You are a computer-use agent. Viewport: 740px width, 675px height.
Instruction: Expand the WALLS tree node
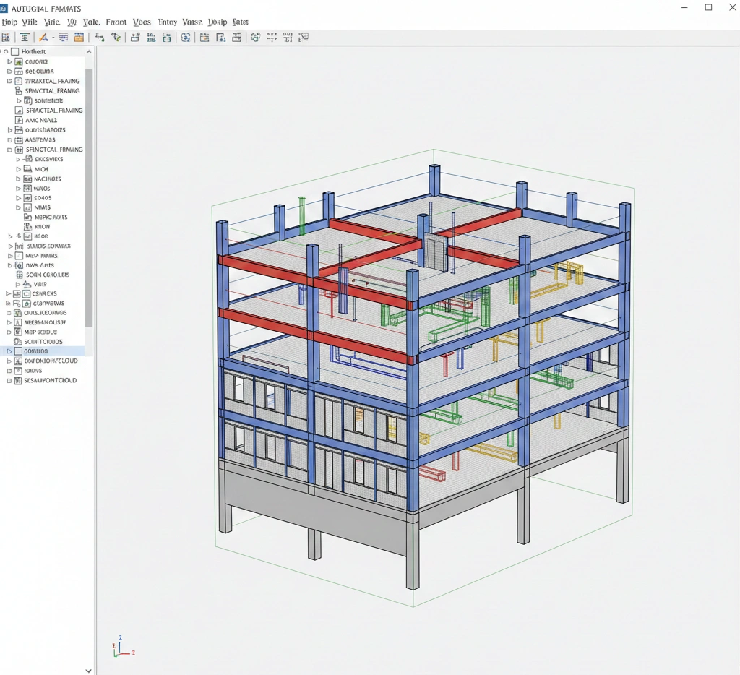pos(18,189)
